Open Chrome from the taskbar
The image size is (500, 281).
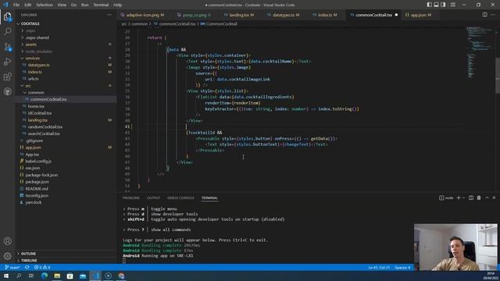click(x=121, y=276)
